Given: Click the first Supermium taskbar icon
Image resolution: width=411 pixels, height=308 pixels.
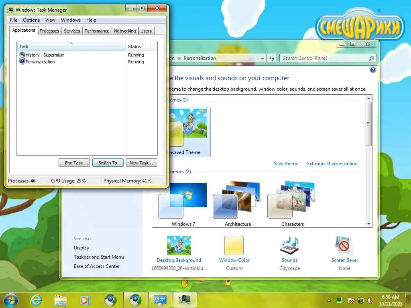Looking at the screenshot, I should pos(110,300).
